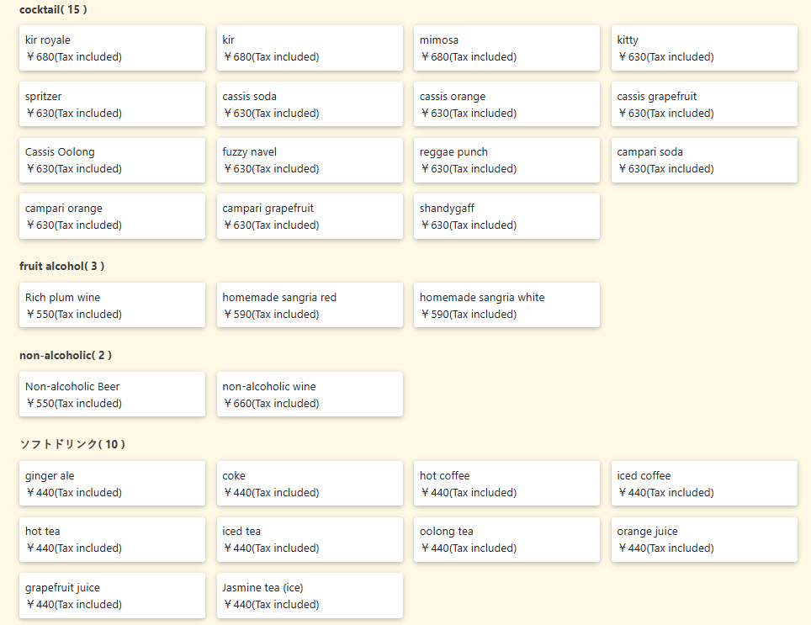This screenshot has width=811, height=625.
Task: Choose shandygaff from the cocktail list
Action: [506, 216]
